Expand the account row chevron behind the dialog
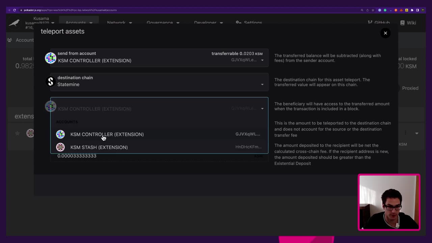432x243 pixels. [417, 133]
